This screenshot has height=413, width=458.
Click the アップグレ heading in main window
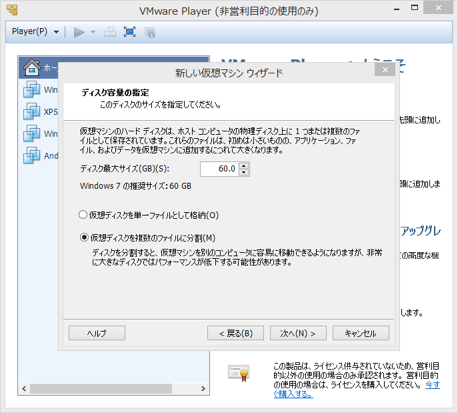point(420,231)
